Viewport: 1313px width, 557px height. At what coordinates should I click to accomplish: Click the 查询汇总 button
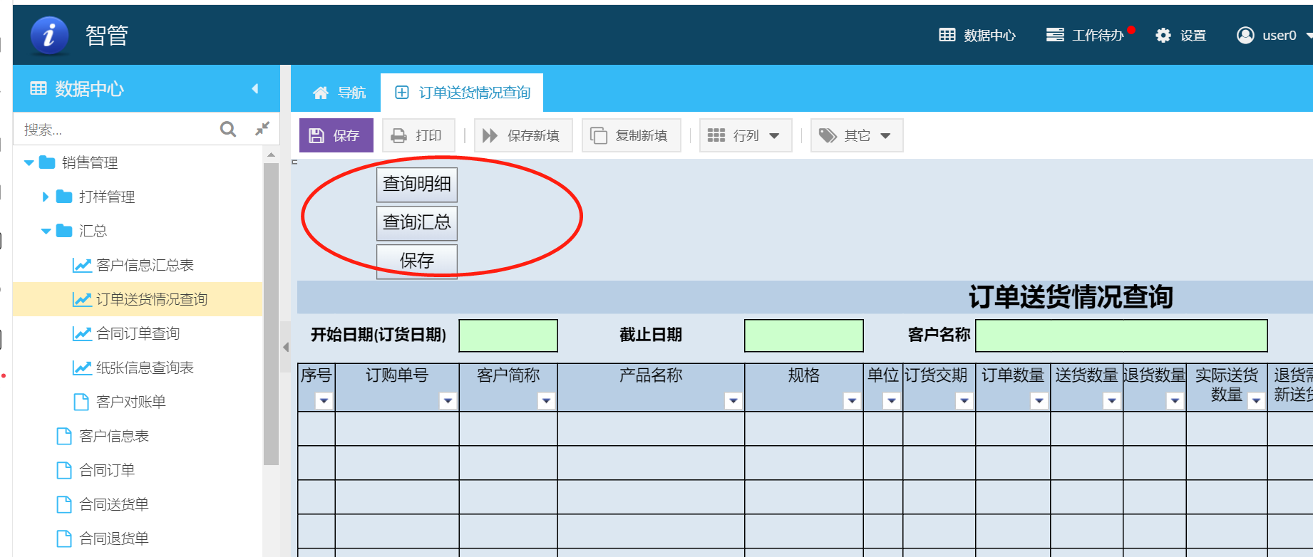click(417, 223)
